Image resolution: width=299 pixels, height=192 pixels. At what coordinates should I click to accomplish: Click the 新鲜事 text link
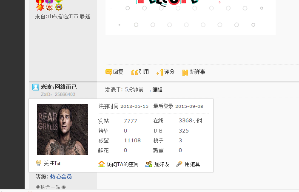[197, 72]
